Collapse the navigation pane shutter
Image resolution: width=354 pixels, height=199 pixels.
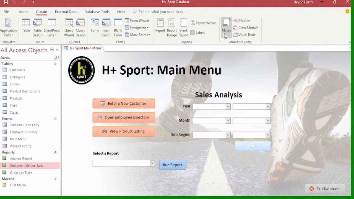(57, 50)
